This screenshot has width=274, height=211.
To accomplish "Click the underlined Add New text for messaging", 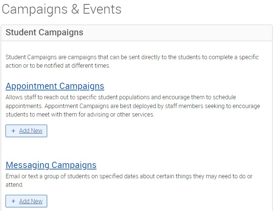I will point(31,201).
